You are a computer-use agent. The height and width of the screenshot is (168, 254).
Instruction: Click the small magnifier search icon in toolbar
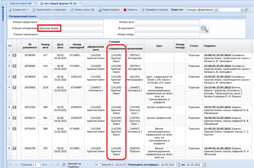click(246, 10)
